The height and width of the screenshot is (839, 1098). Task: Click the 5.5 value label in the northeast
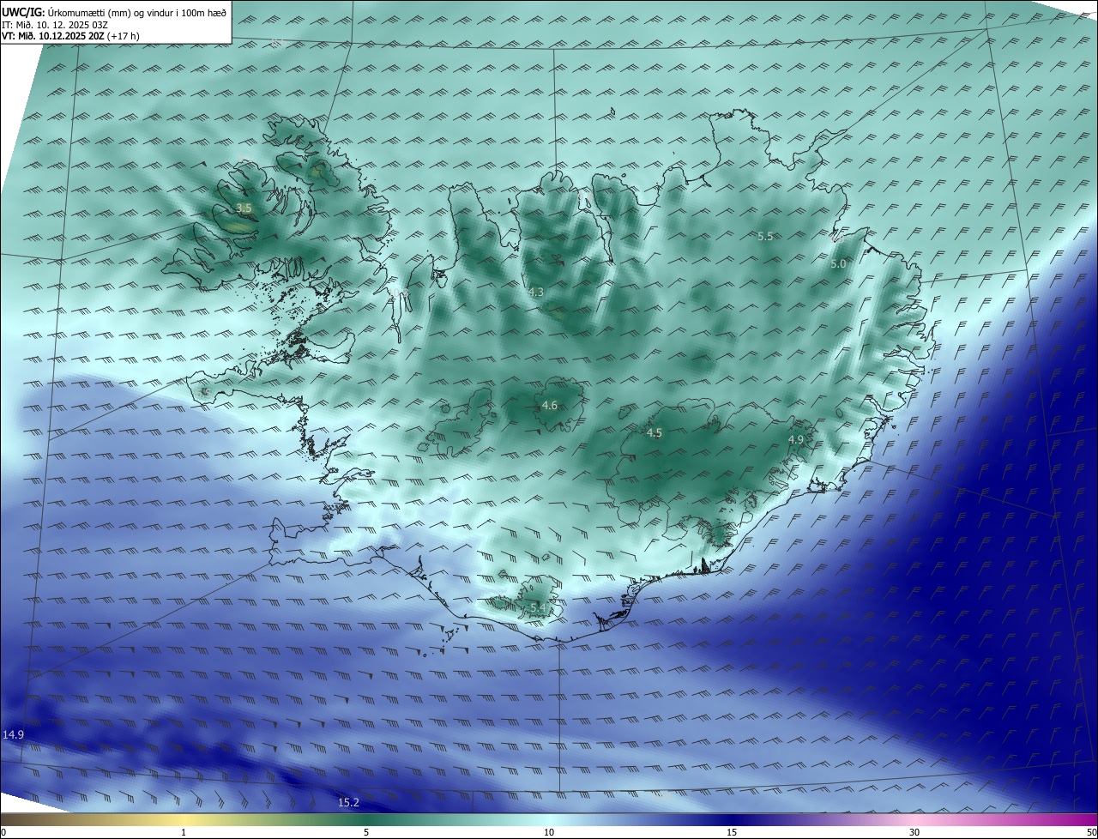(x=765, y=236)
